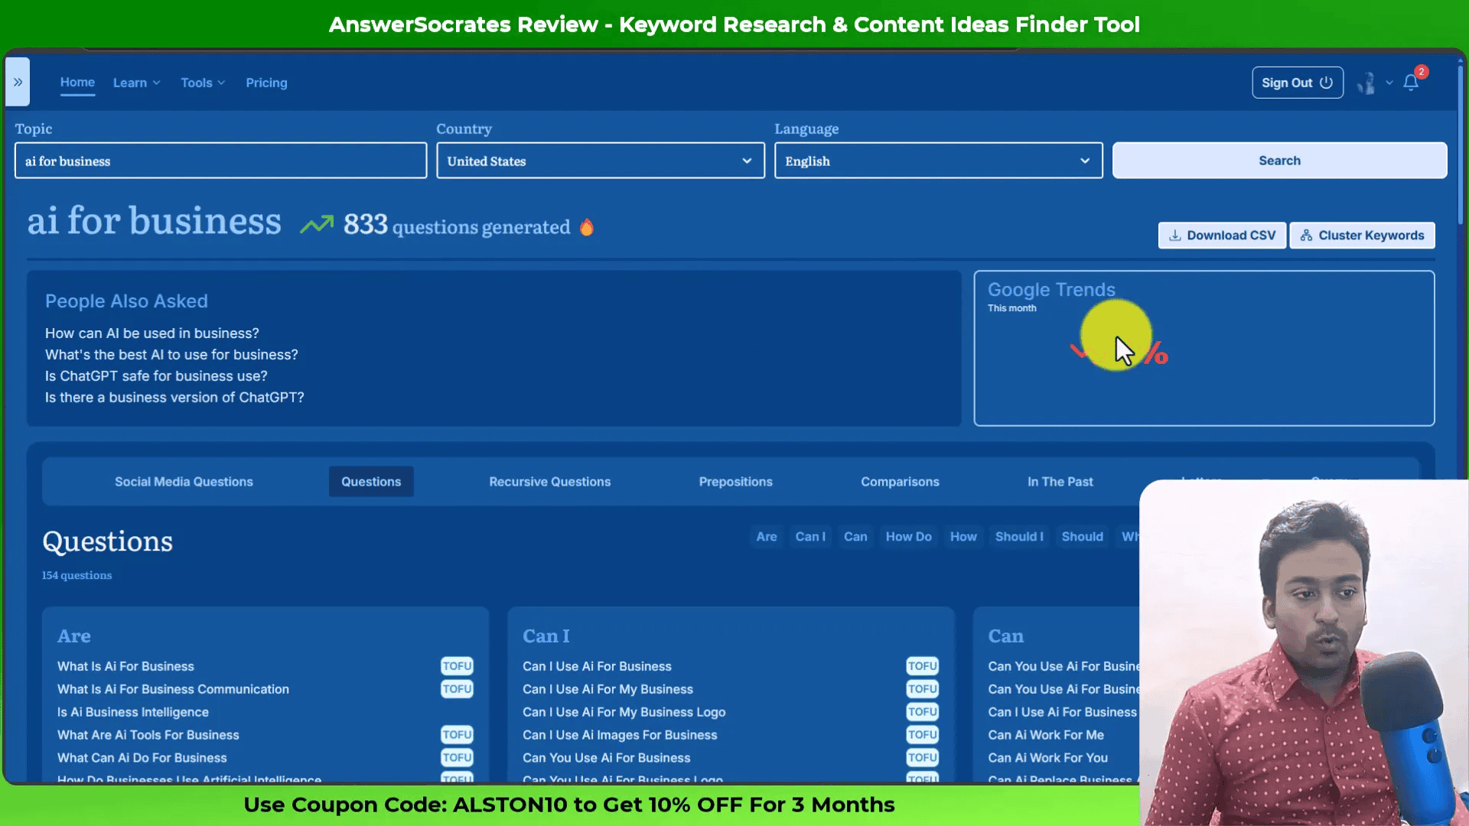Open the Comparisons tab
This screenshot has width=1469, height=826.
click(x=900, y=482)
